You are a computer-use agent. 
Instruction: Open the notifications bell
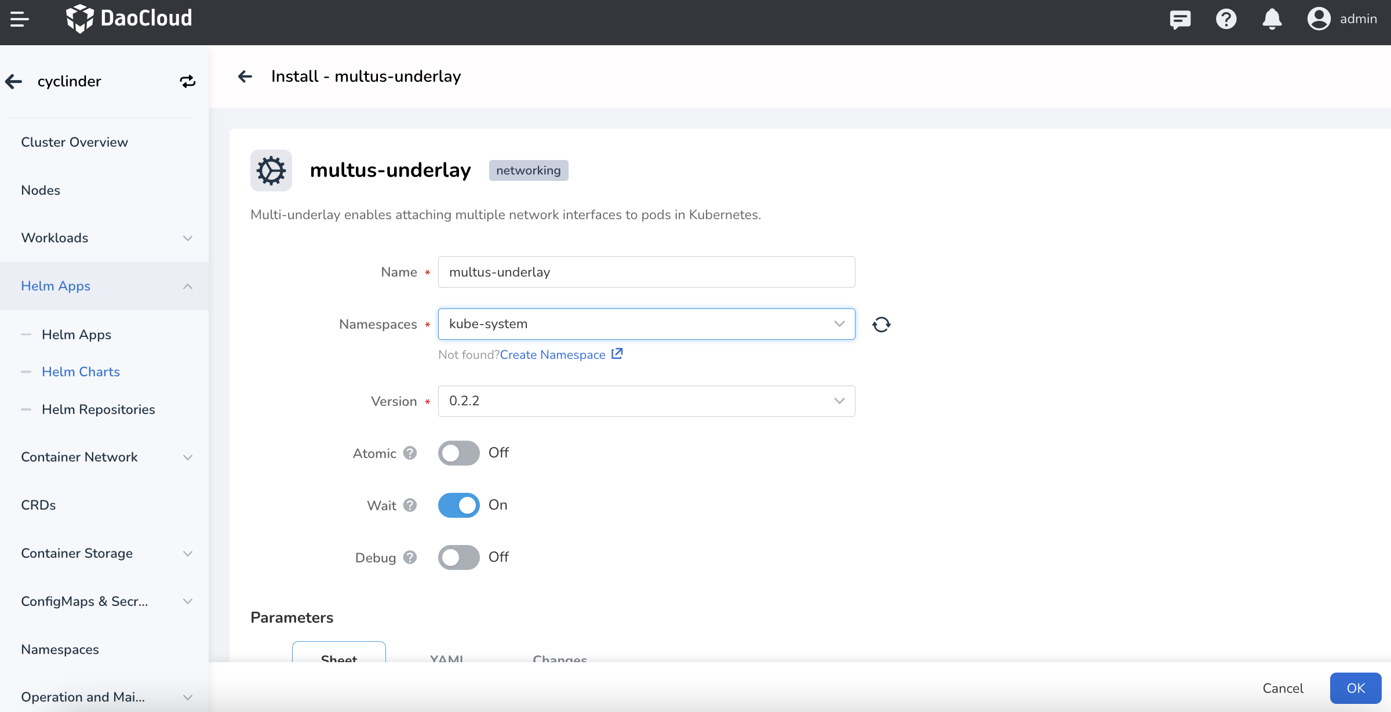point(1272,19)
